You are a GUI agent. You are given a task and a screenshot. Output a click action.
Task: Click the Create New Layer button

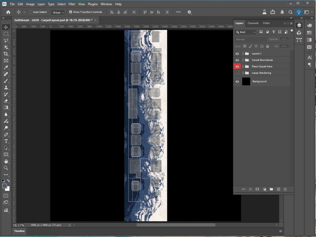tap(278, 189)
